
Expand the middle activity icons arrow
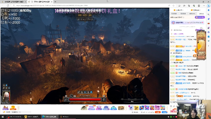point(126,108)
